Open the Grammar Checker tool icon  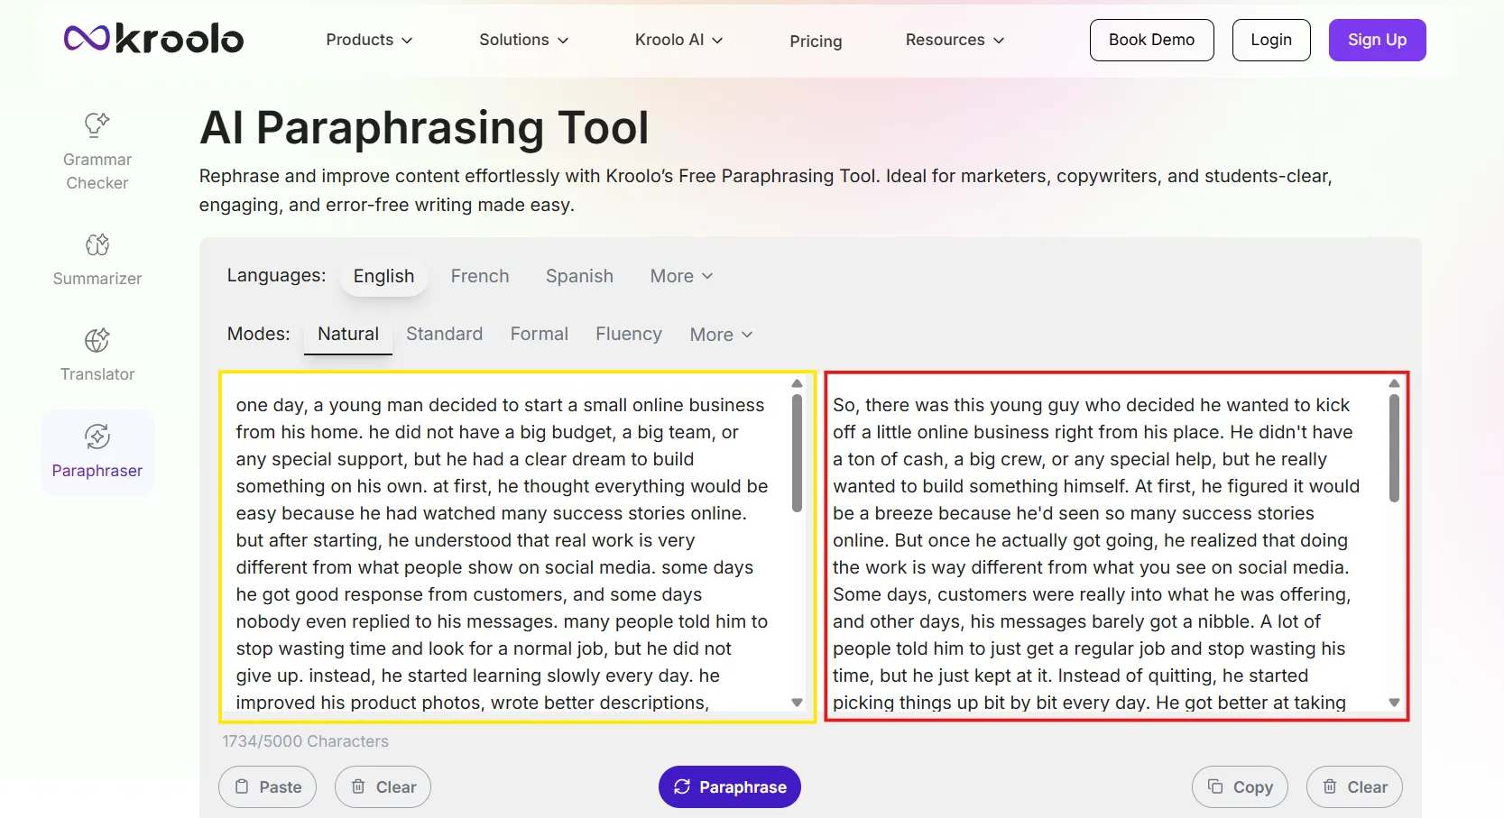coord(97,124)
